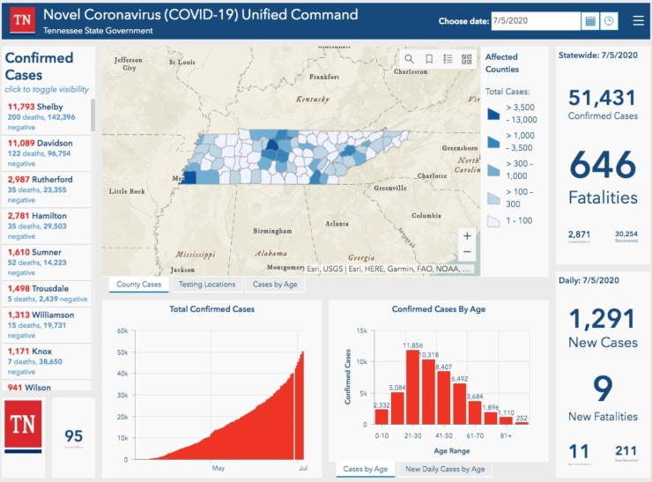Screen dimensions: 652x482
Task: Show the map legend list icon
Action: click(x=448, y=59)
